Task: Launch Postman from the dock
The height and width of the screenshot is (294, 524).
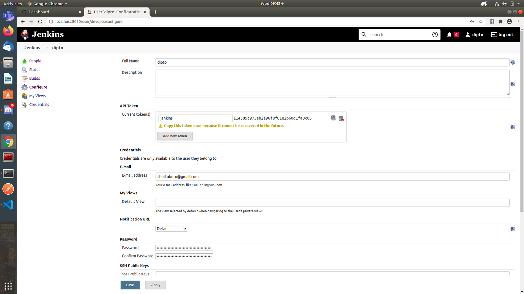Action: click(x=8, y=189)
